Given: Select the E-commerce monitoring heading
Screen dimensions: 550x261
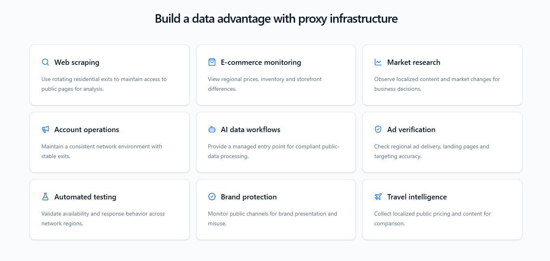Looking at the screenshot, I should click(x=261, y=62).
